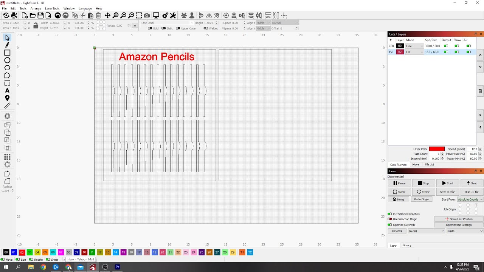Open the Language menu
Screen dimensions: 484x272
85,8
